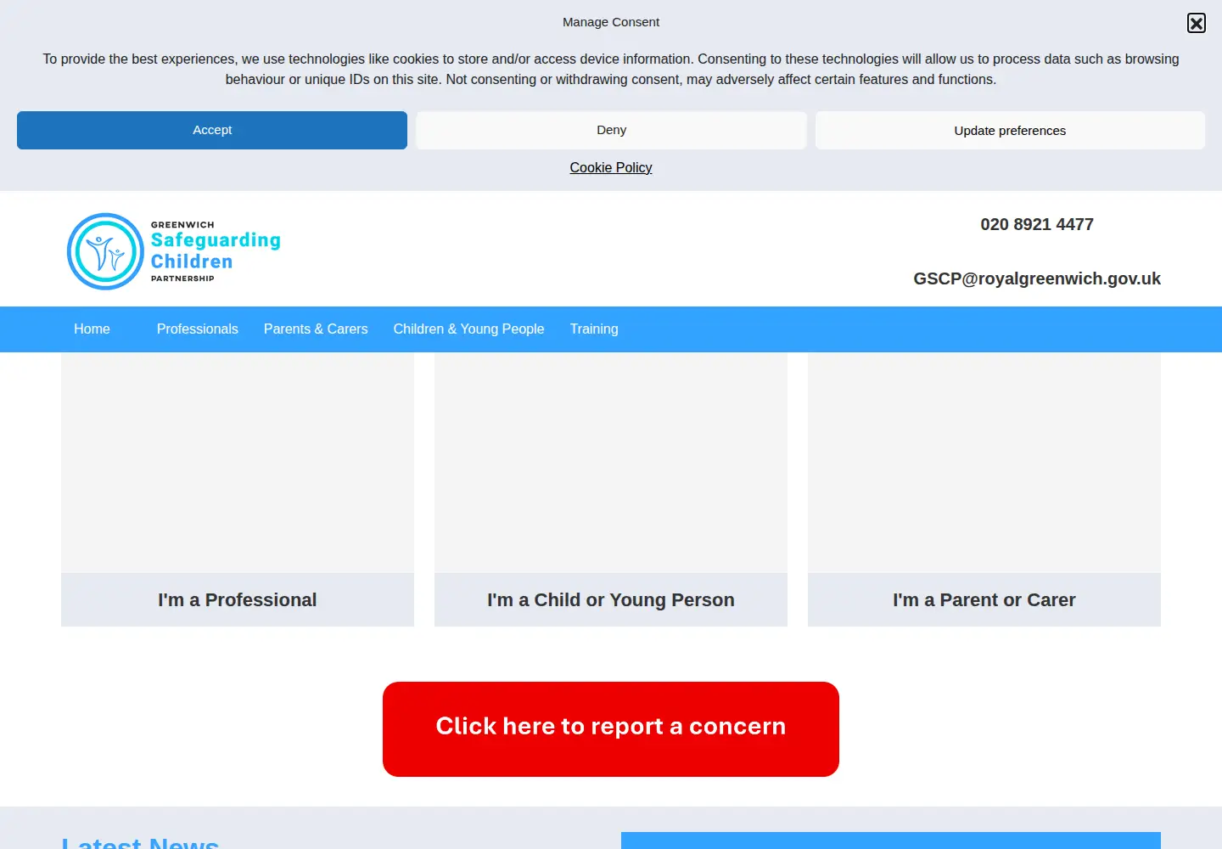Open Update preferences for cookies
Screen dimensions: 1222x849
tap(1010, 130)
